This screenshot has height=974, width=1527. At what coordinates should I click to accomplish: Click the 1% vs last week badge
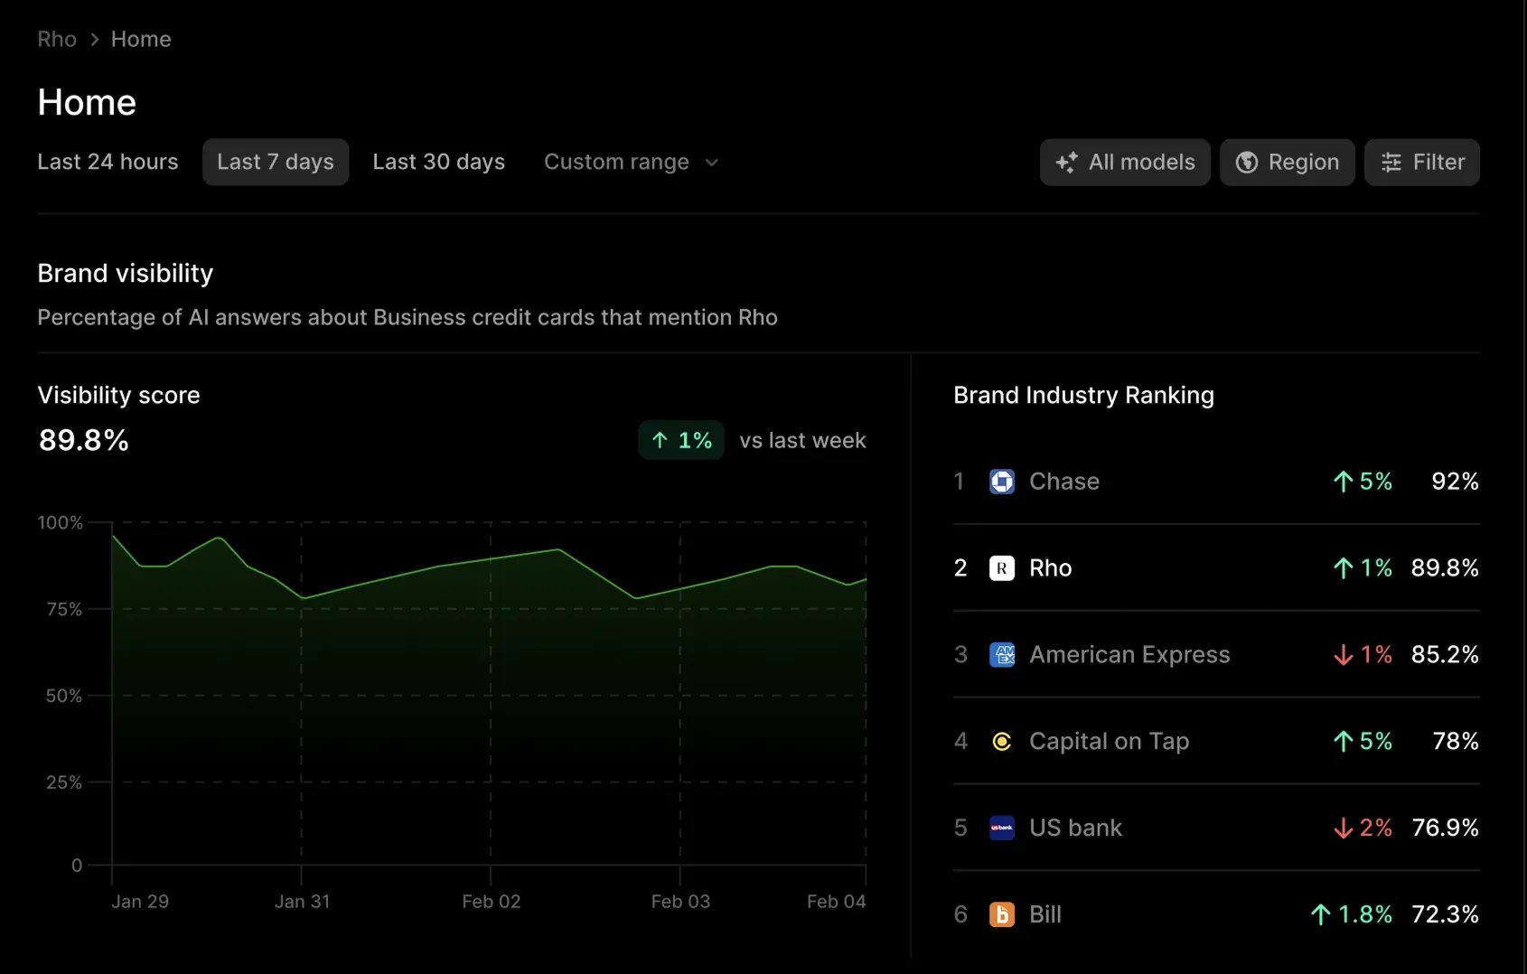tap(681, 441)
